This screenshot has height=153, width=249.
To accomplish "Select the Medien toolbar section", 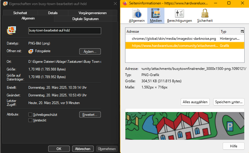I will coord(156,16).
